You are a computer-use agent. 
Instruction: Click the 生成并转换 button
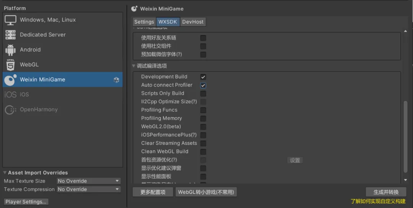point(386,192)
